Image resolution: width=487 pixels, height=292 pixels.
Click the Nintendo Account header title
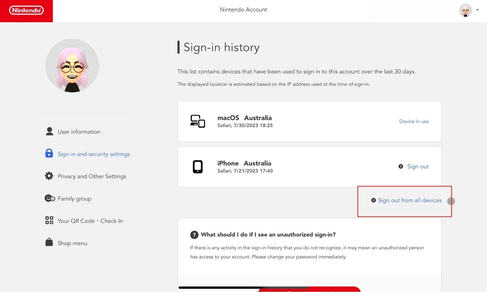point(243,10)
